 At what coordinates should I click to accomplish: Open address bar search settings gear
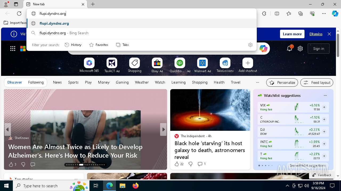250,45
